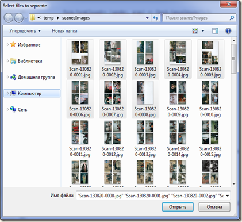The width and height of the screenshot is (242, 222).
Task: Click the file list scroll up arrow
Action: [x=233, y=41]
